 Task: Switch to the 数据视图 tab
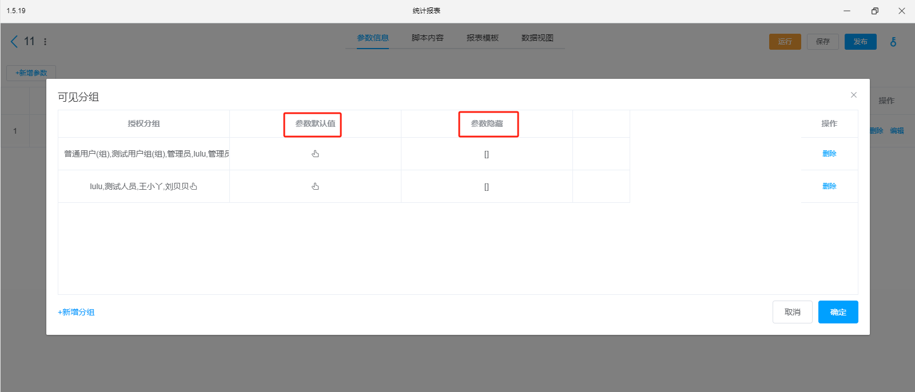click(538, 38)
